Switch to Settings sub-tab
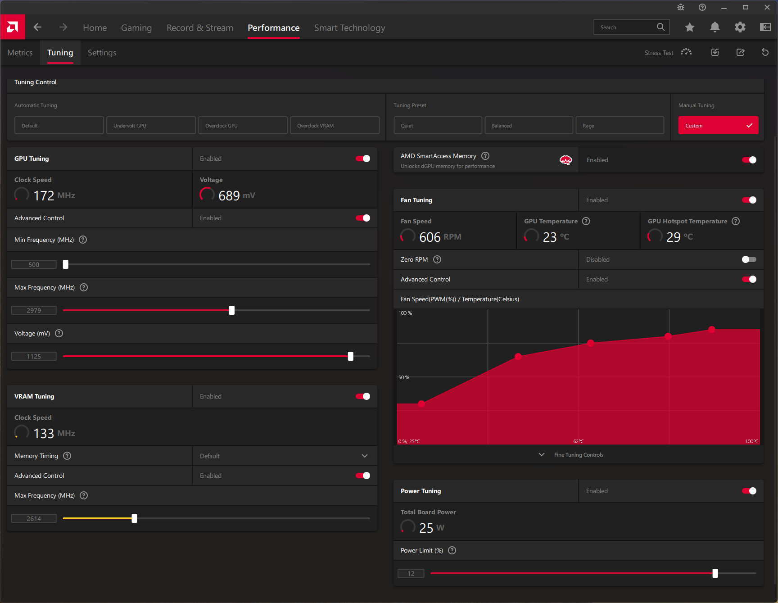The height and width of the screenshot is (603, 778). pyautogui.click(x=102, y=53)
